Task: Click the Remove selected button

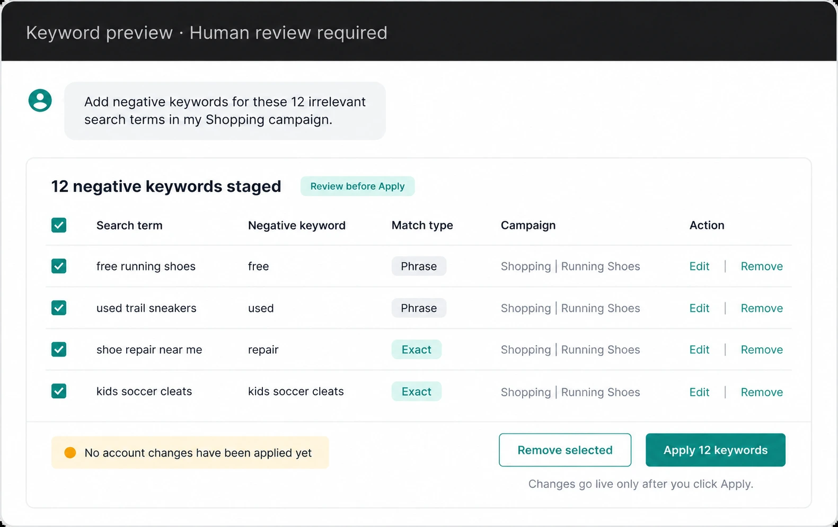Action: [x=565, y=450]
